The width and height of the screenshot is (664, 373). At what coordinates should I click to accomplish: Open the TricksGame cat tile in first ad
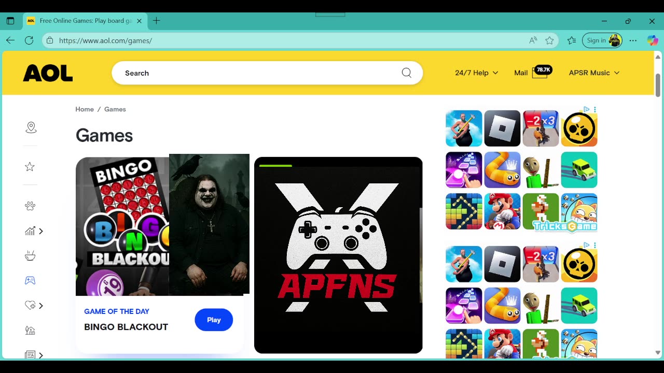click(x=579, y=211)
